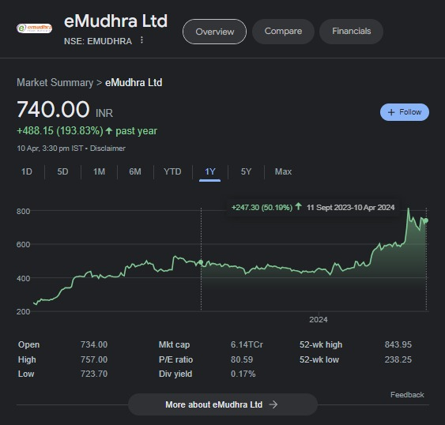The width and height of the screenshot is (445, 425).
Task: Click the Market Summary breadcrumb link
Action: [55, 83]
